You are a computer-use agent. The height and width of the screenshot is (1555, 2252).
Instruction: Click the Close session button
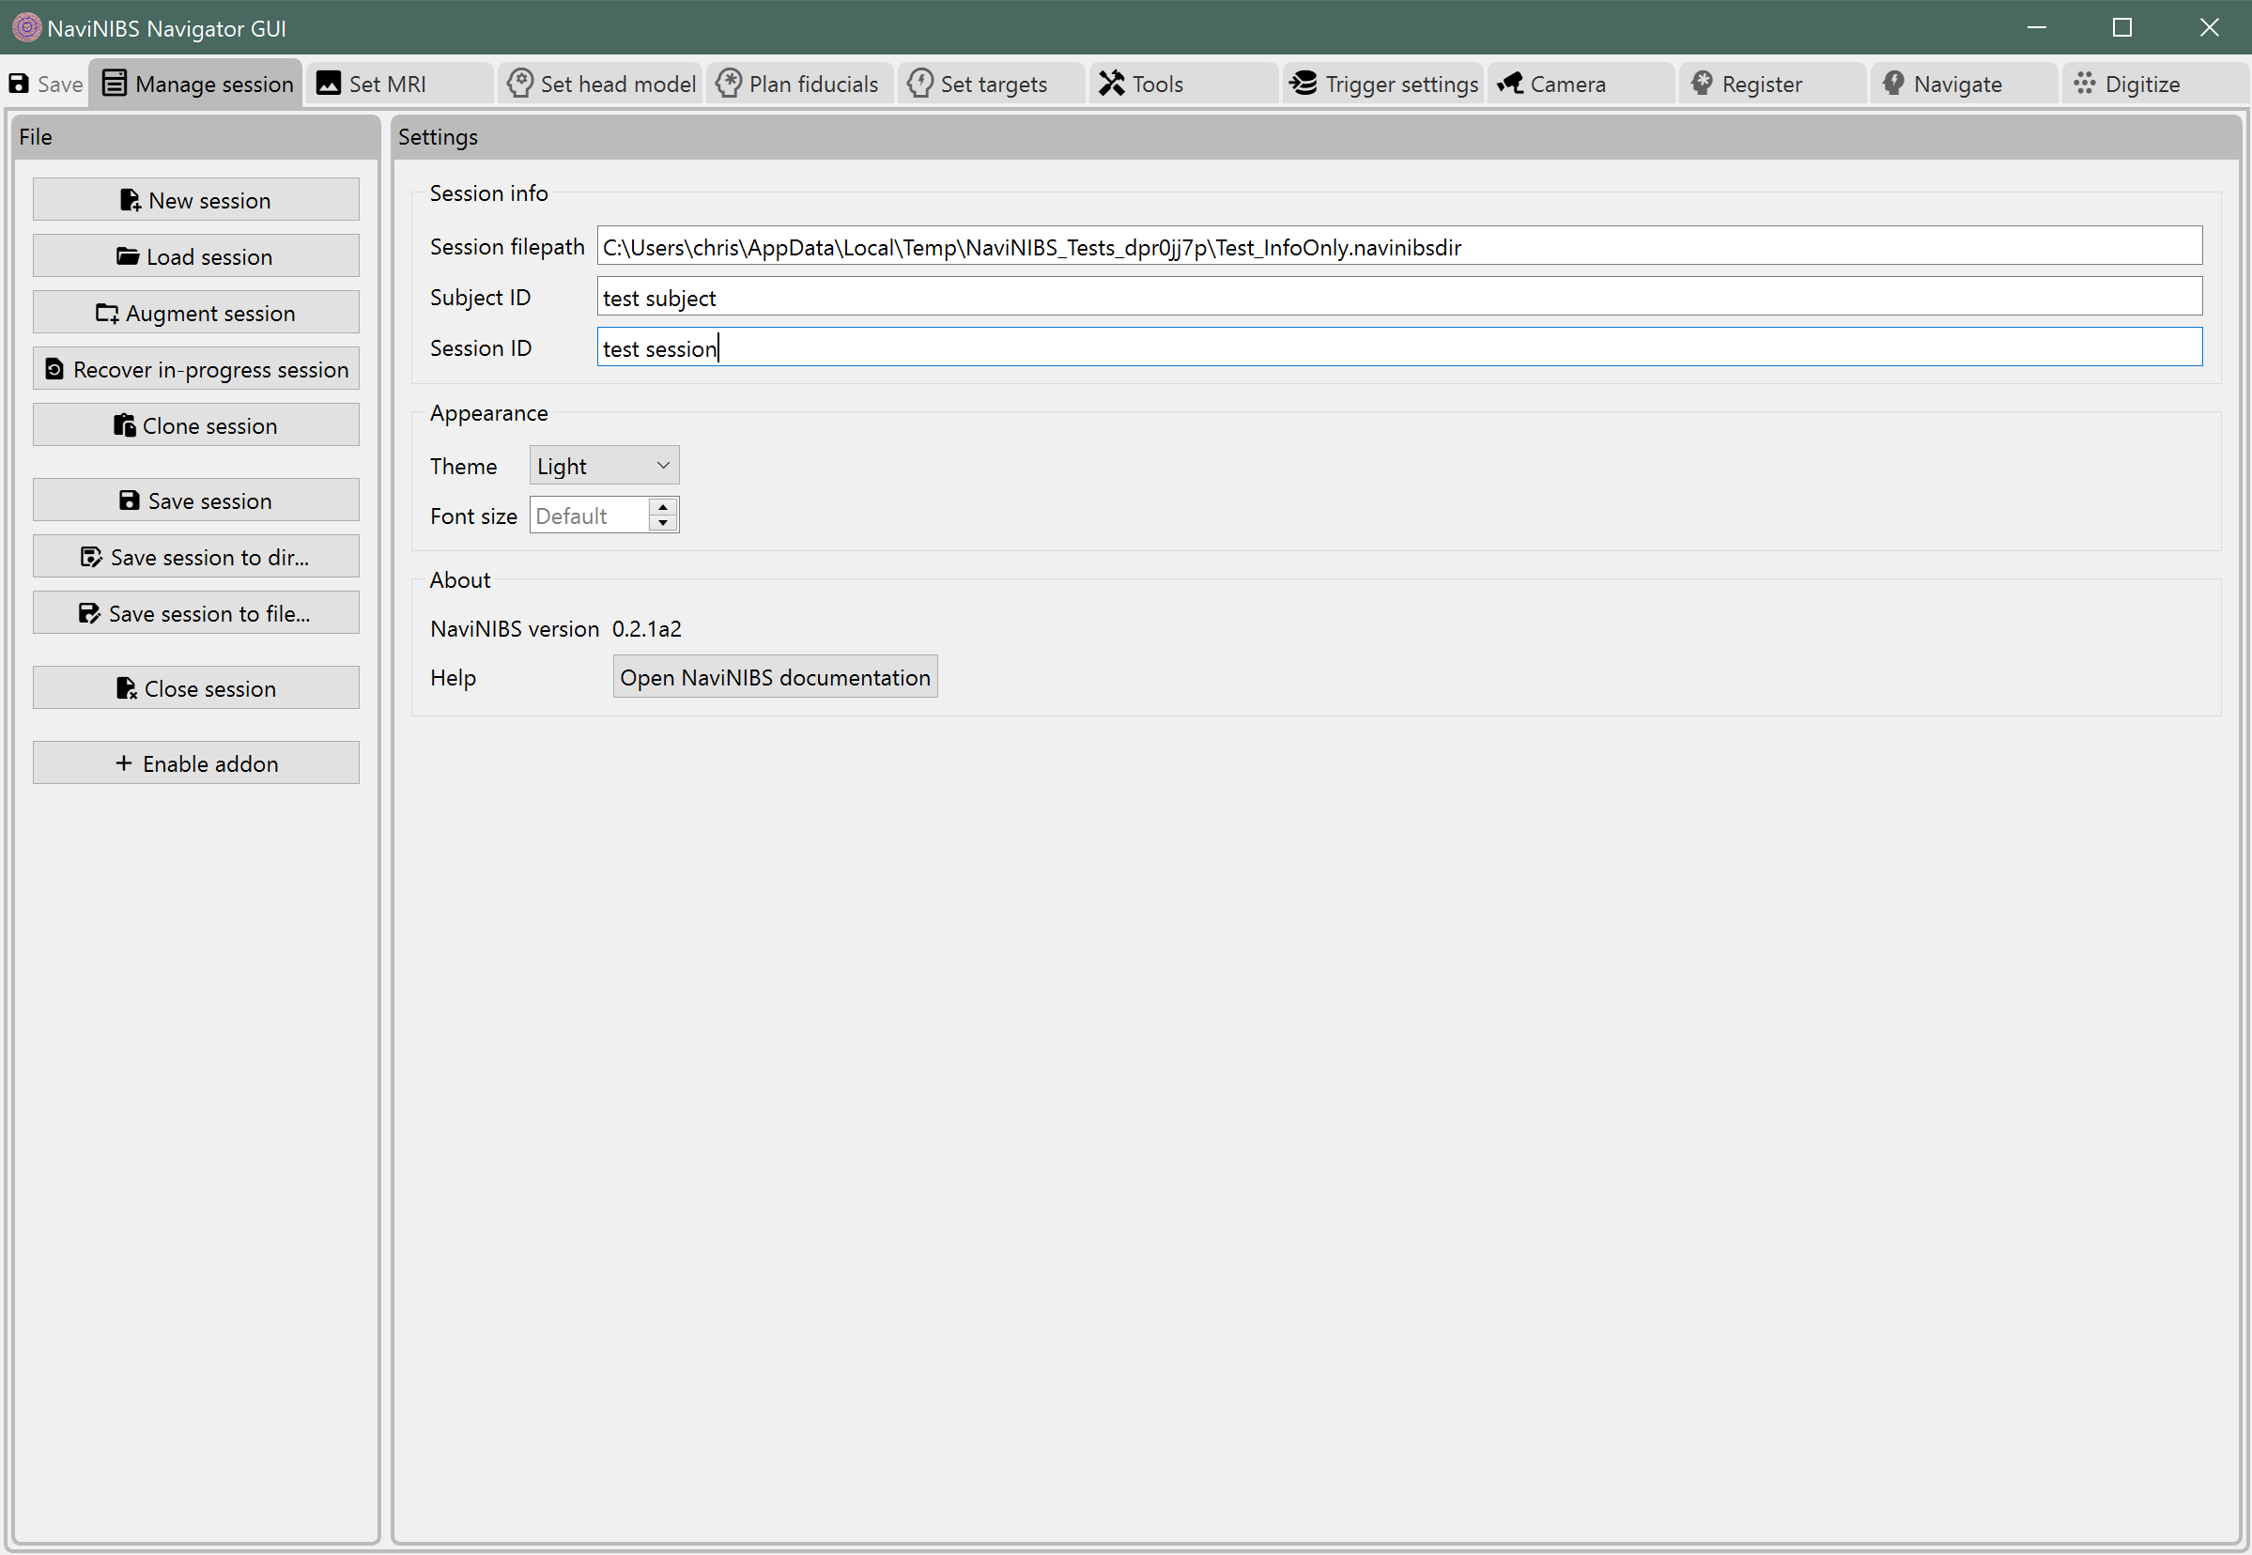click(196, 689)
